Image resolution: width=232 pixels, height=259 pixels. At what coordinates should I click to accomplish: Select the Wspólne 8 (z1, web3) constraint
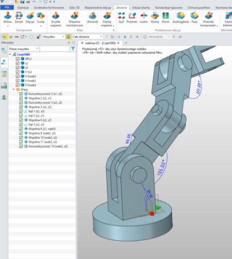[x=42, y=128]
